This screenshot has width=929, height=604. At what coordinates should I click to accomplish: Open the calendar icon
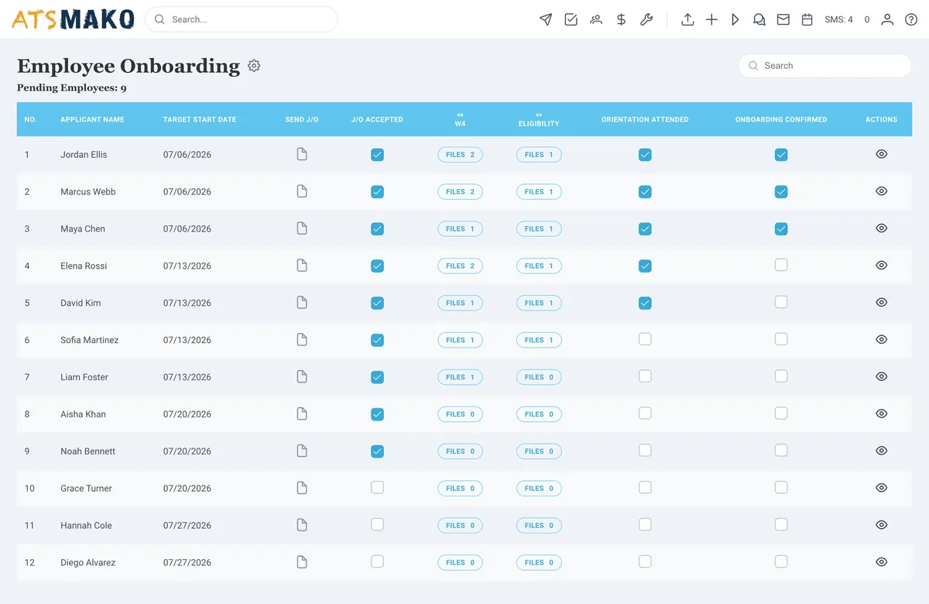pyautogui.click(x=807, y=19)
